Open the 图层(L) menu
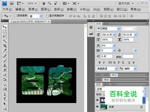 tap(46, 9)
